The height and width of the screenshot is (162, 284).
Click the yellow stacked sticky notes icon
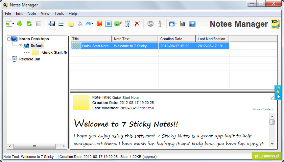71,24
